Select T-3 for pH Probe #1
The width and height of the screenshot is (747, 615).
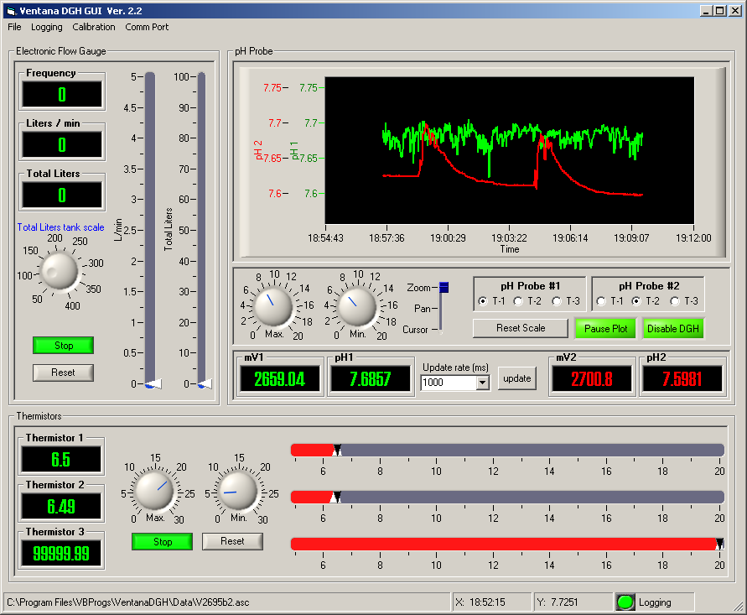click(x=557, y=301)
